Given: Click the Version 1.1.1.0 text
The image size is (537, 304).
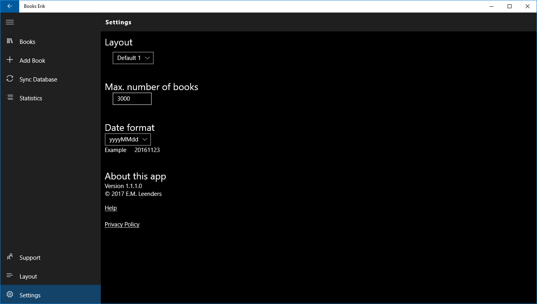Looking at the screenshot, I should pos(123,186).
